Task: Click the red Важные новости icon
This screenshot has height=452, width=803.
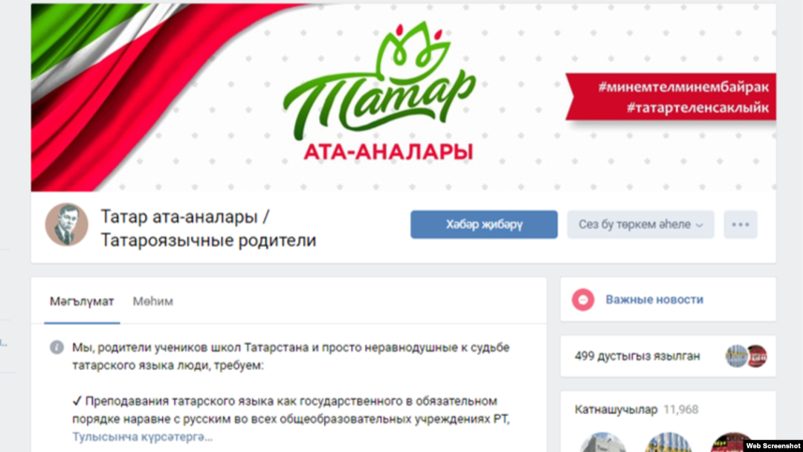Action: (583, 300)
